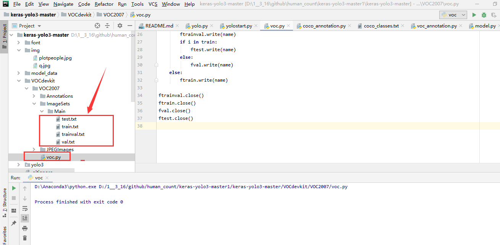Open the Refactor menu

104,4
